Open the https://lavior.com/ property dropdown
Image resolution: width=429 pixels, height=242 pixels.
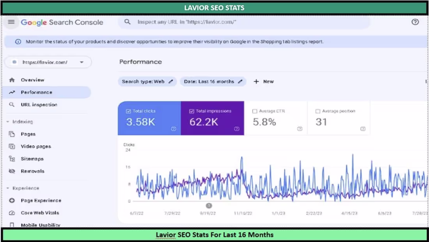point(48,62)
